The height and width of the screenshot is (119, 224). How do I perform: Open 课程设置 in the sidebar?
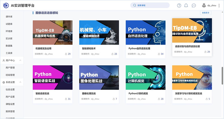point(10,104)
